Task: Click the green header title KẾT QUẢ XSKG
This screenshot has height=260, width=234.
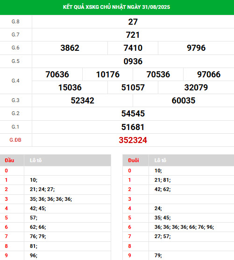Action: [x=116, y=7]
